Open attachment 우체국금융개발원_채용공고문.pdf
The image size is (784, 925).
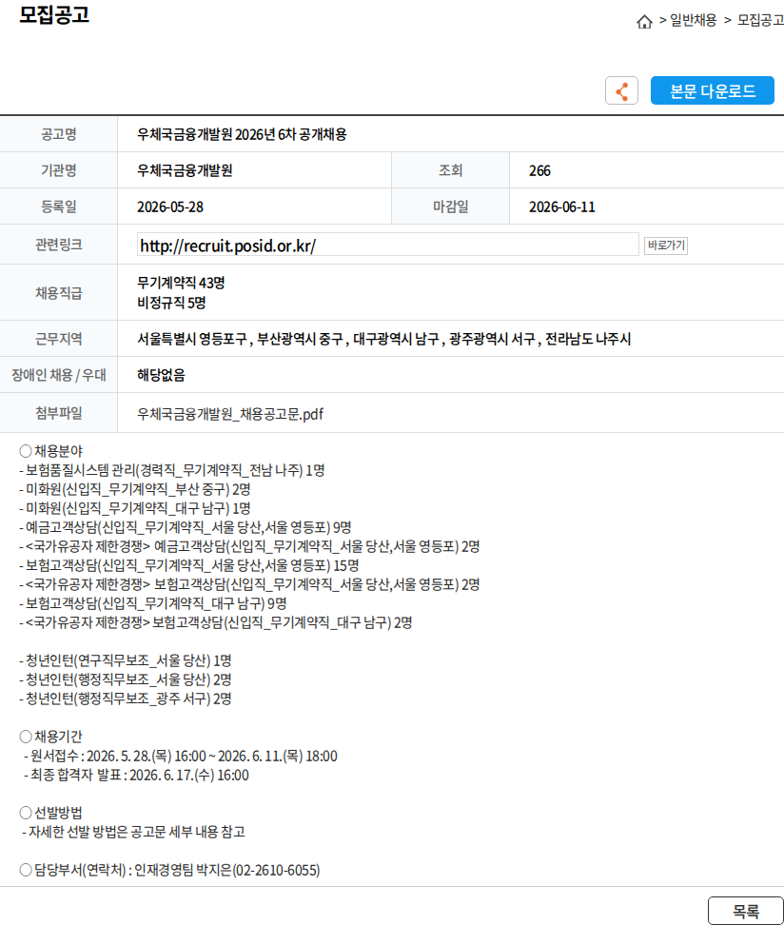click(x=230, y=414)
